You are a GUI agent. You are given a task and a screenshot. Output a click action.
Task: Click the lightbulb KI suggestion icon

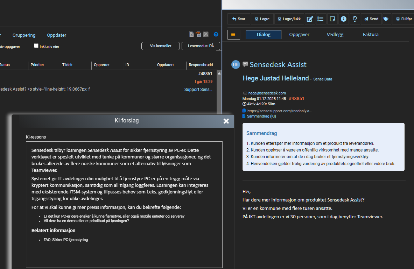point(355,19)
